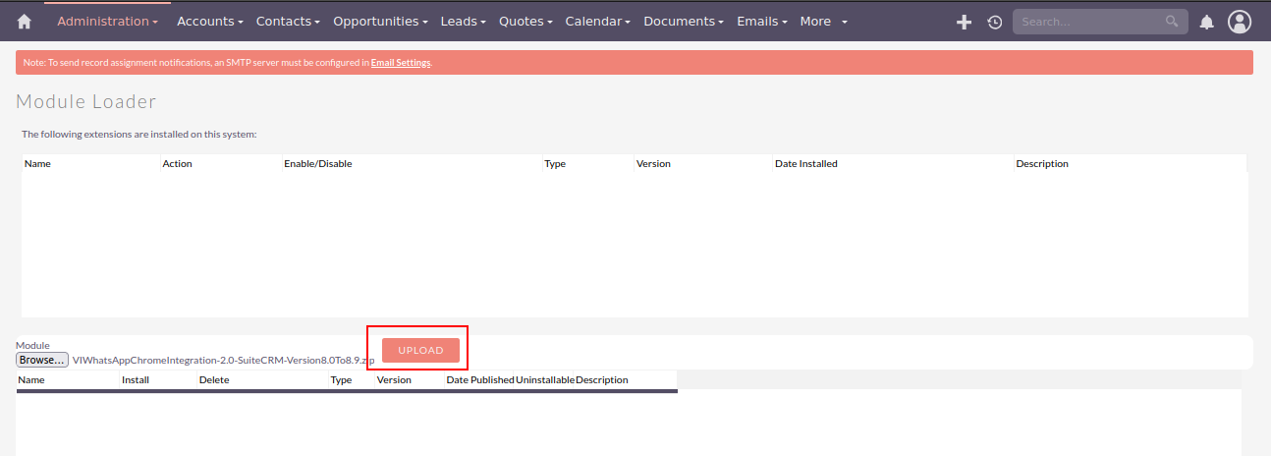The width and height of the screenshot is (1271, 456).
Task: Open the user profile avatar icon
Action: tap(1240, 22)
